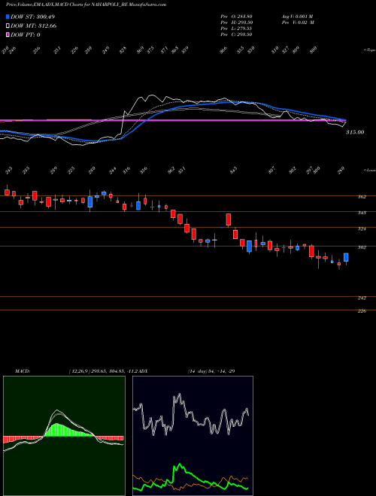Select the 'DOW PT: 0' legend label

click(x=26, y=35)
